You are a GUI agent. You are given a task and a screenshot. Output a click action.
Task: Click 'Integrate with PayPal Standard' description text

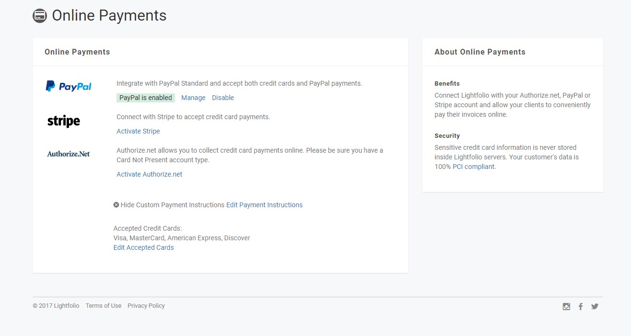[x=239, y=83]
